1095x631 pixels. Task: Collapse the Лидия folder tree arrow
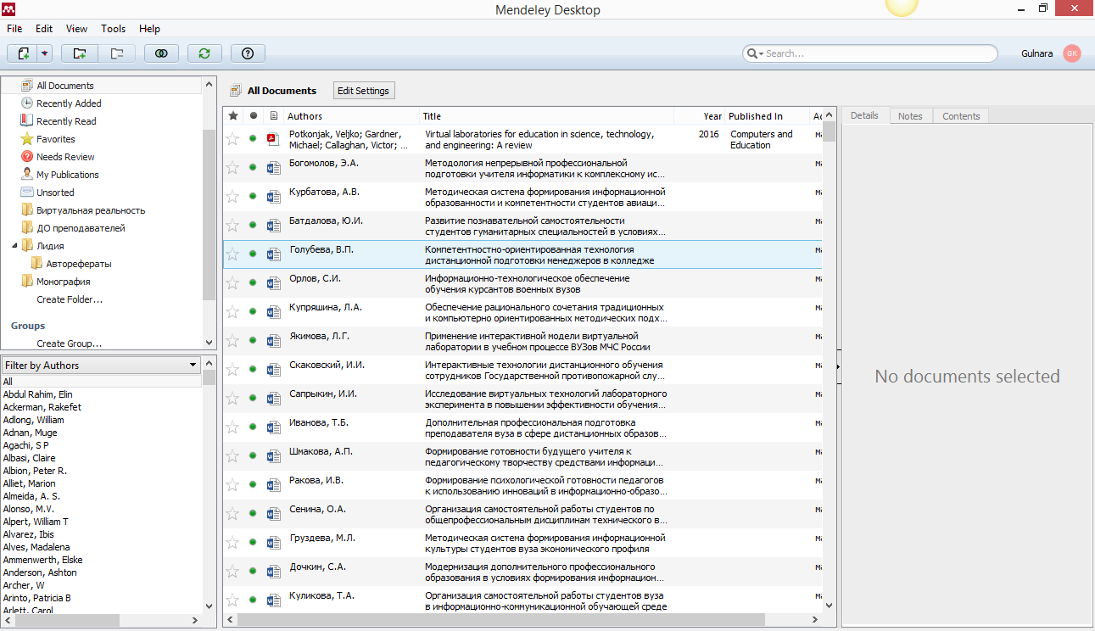[14, 246]
